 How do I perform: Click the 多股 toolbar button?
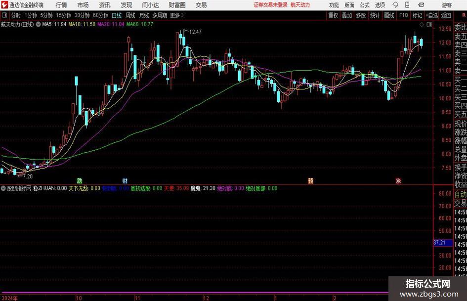point(361,15)
